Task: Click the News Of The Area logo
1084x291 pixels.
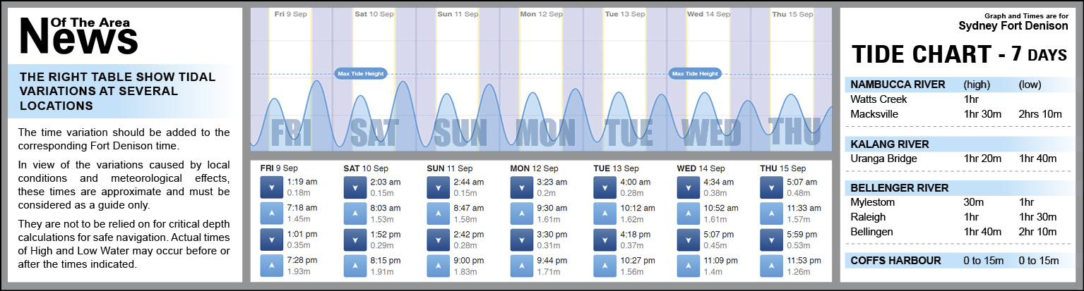Action: coord(78,35)
